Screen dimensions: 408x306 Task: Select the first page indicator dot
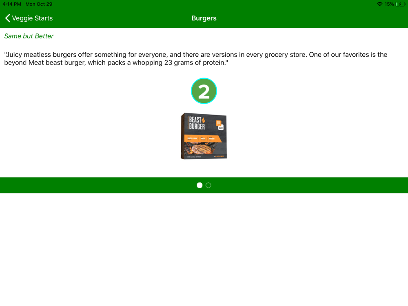tap(200, 185)
